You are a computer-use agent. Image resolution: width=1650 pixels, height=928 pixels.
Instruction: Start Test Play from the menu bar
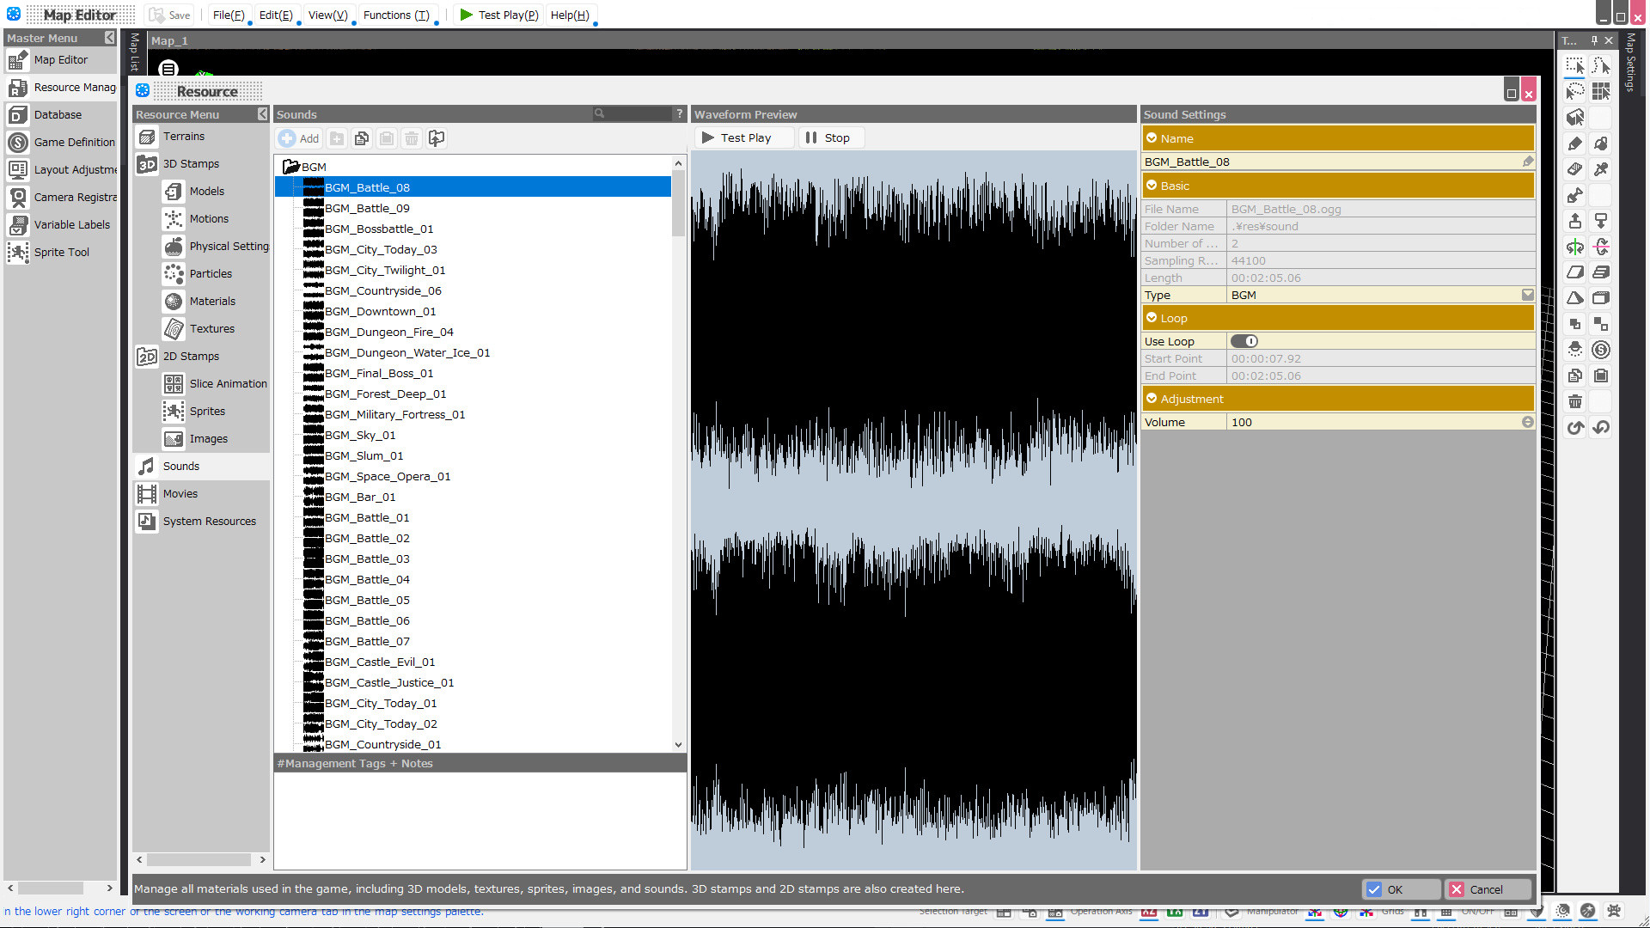point(498,15)
